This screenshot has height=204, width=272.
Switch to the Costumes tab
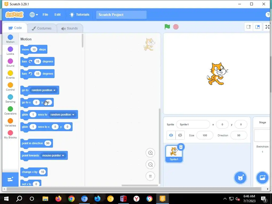point(42,28)
